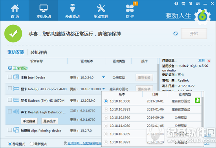
Task: Open the main menu list icon
Action: [x=198, y=4]
